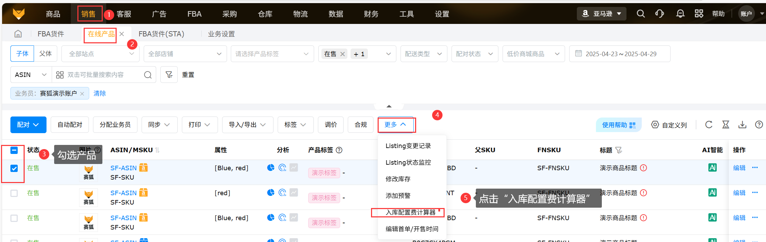
Task: Open the date range picker
Action: (x=620, y=54)
